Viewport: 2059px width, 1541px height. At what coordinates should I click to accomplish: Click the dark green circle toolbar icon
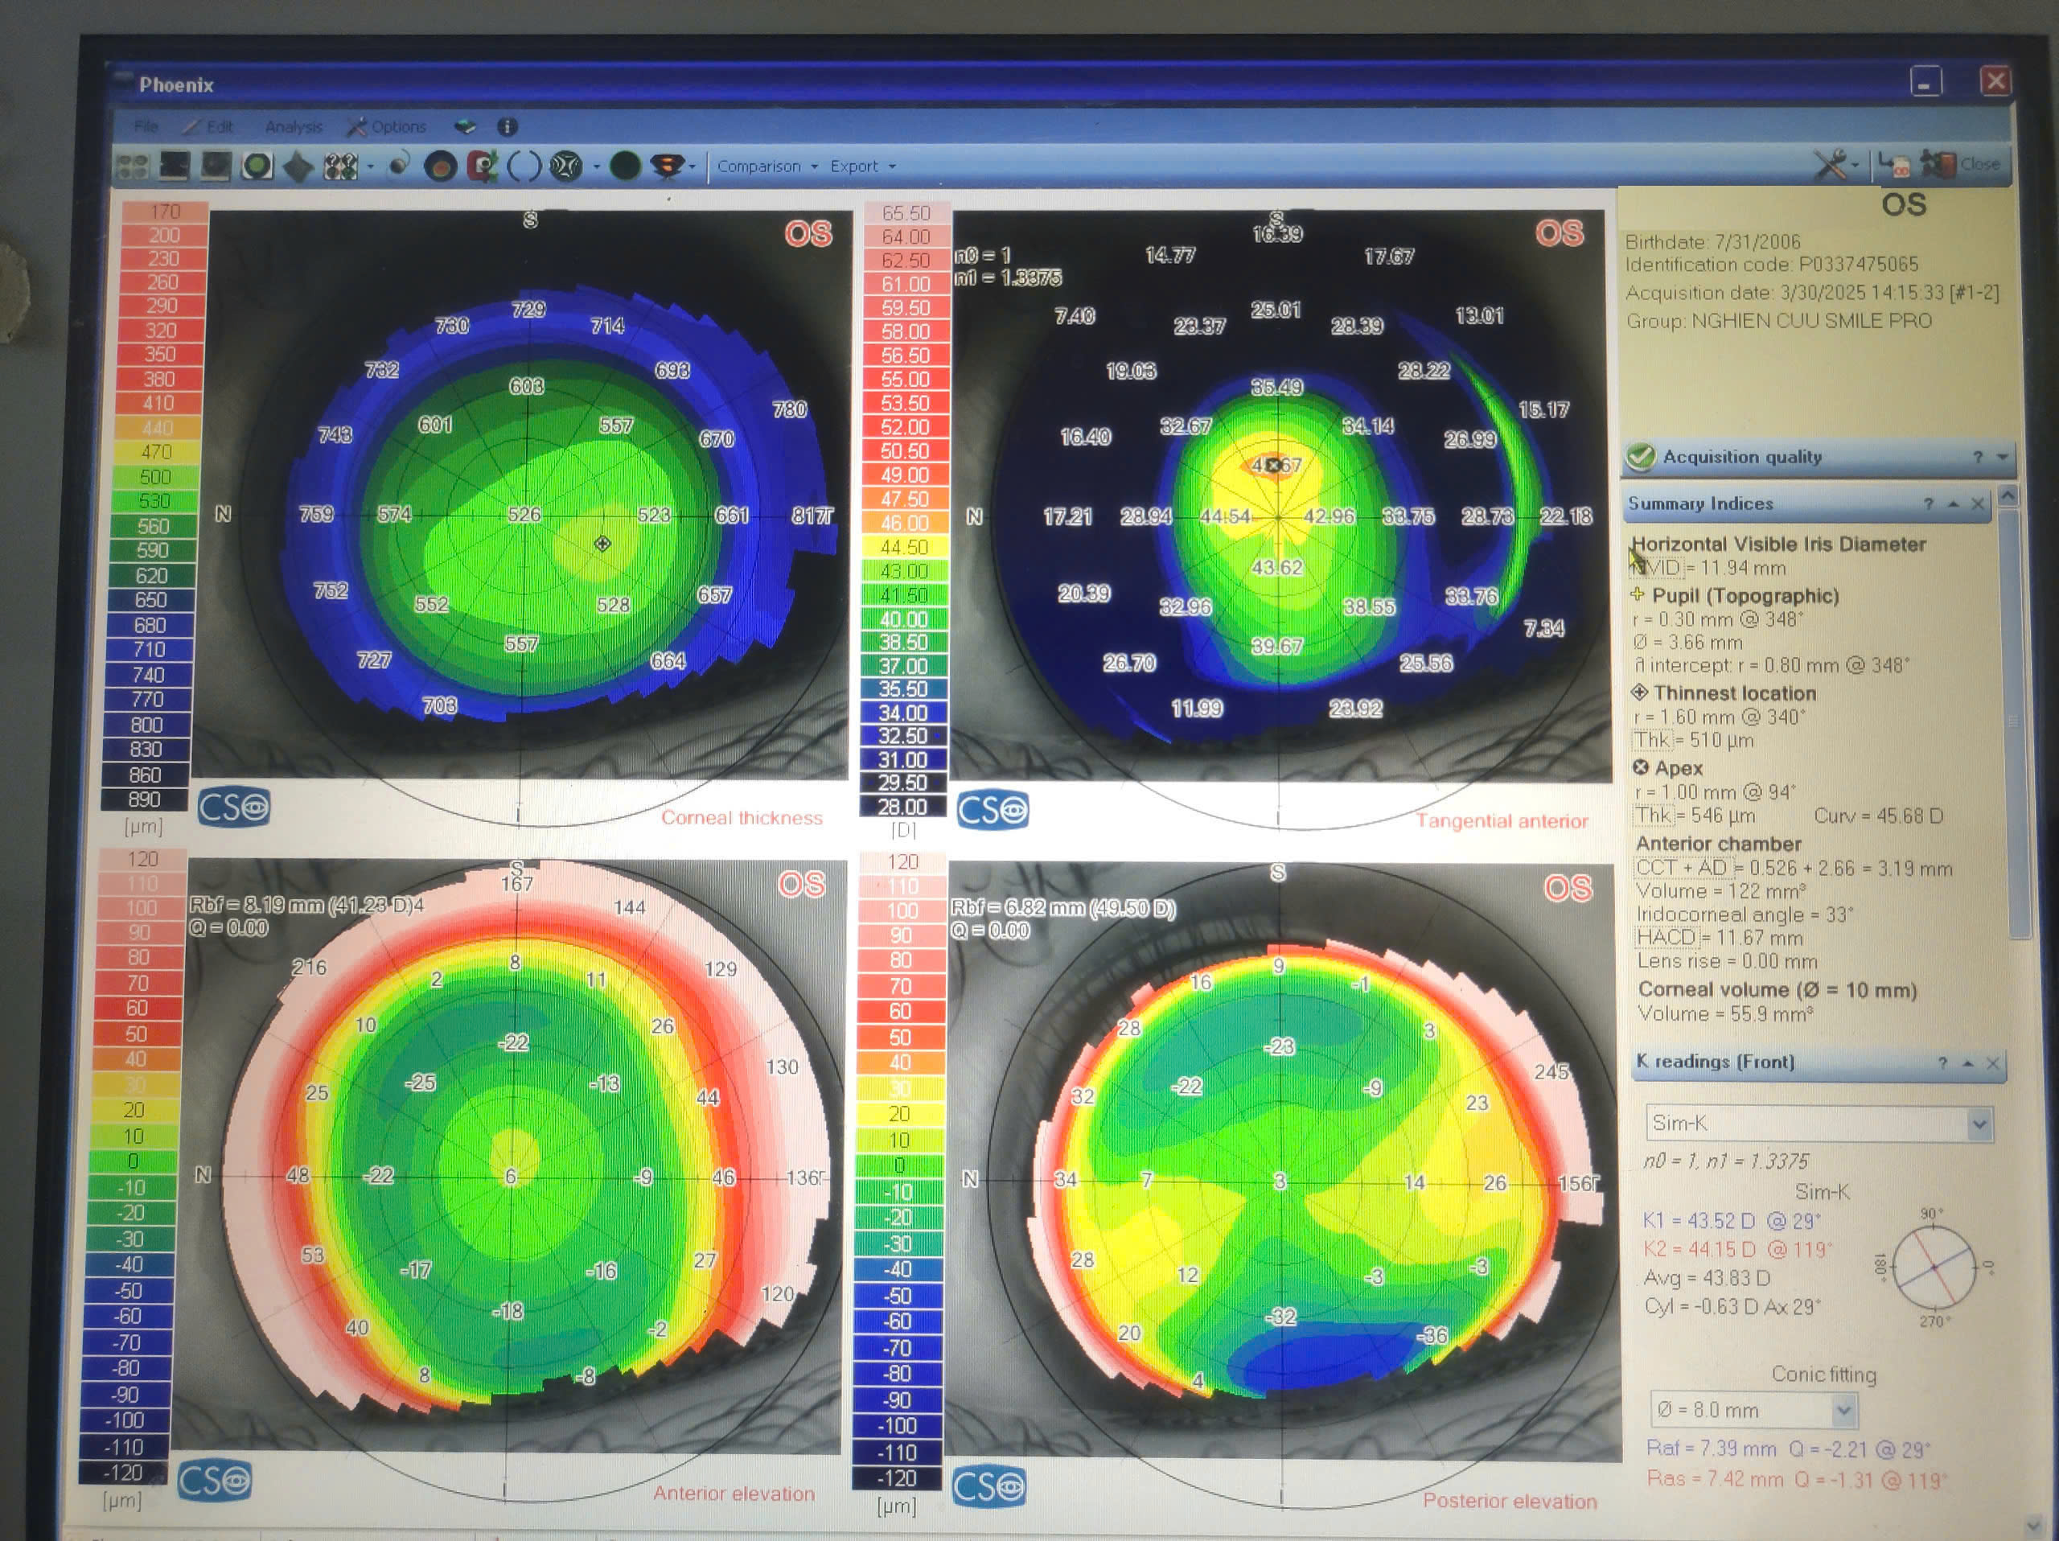pyautogui.click(x=626, y=166)
